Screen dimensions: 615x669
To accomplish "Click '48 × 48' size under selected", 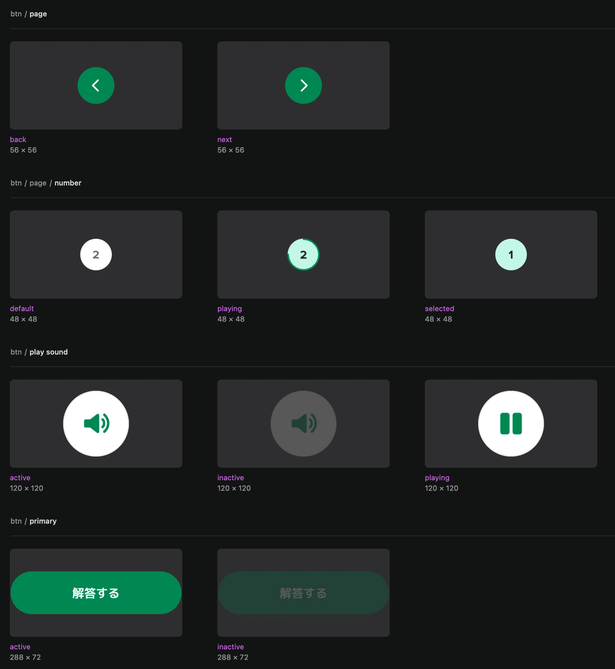I will [439, 319].
